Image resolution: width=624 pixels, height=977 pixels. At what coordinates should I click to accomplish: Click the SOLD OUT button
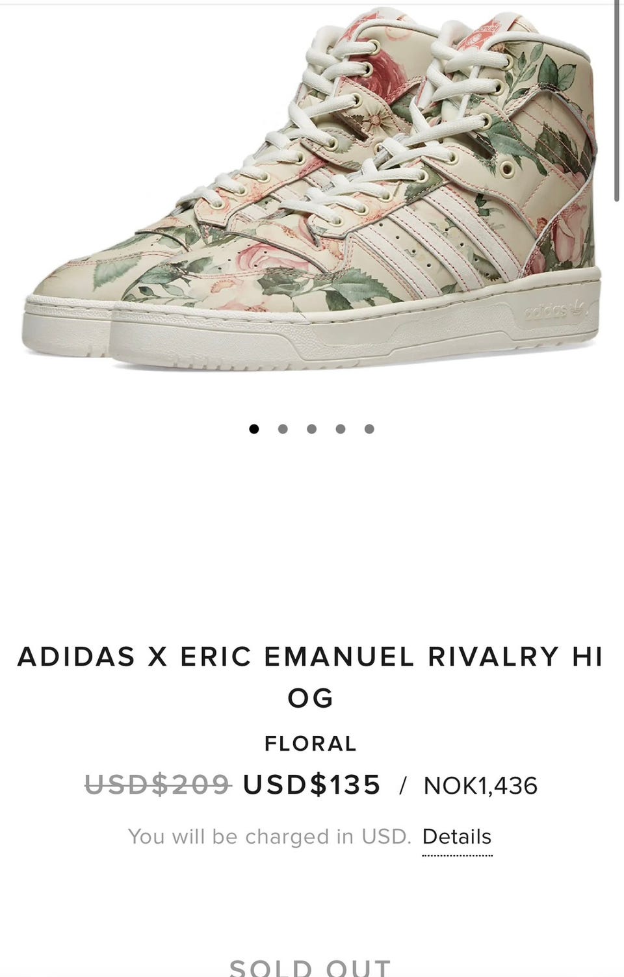(x=311, y=967)
